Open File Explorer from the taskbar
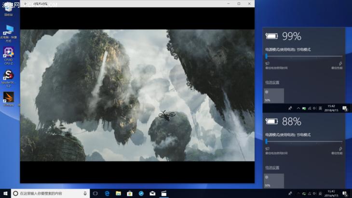The image size is (352, 198). coord(118,193)
